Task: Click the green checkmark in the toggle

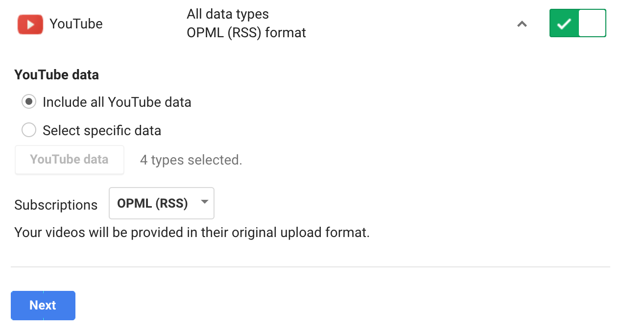Action: point(564,24)
